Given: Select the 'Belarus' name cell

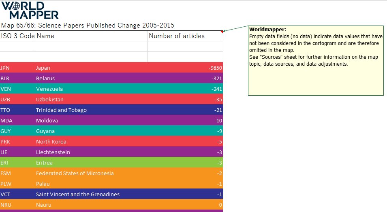Looking at the screenshot, I should click(91, 78).
